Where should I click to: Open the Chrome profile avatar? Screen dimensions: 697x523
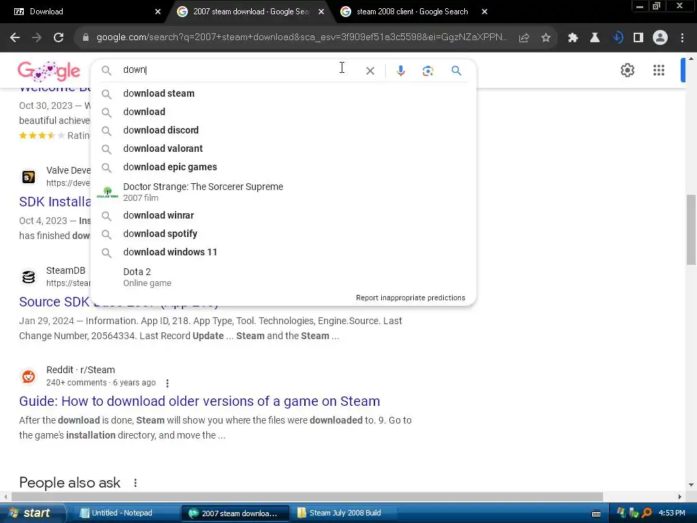click(660, 38)
